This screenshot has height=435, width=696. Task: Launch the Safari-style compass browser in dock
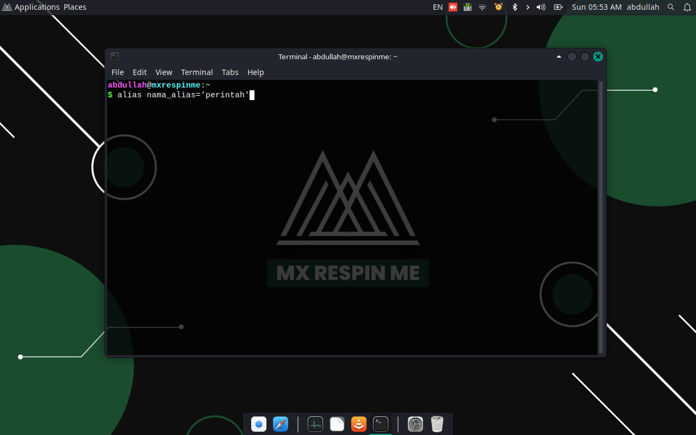pyautogui.click(x=281, y=424)
